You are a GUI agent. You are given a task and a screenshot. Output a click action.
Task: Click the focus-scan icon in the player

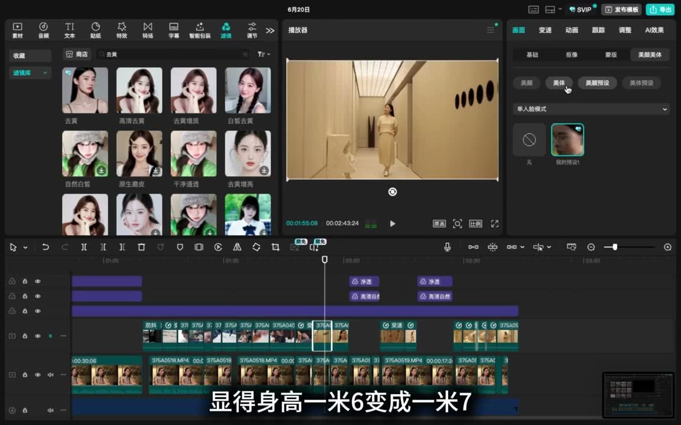[458, 223]
